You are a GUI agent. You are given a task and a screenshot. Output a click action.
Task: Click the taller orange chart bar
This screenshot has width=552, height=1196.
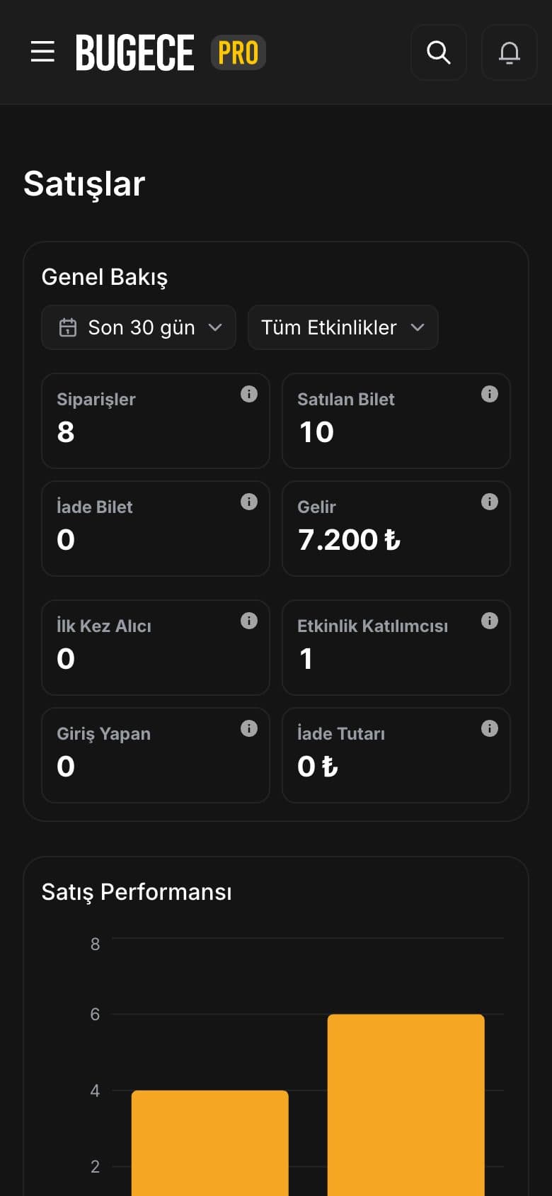[406, 1105]
